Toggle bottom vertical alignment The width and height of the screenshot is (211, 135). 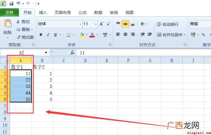(x=133, y=24)
